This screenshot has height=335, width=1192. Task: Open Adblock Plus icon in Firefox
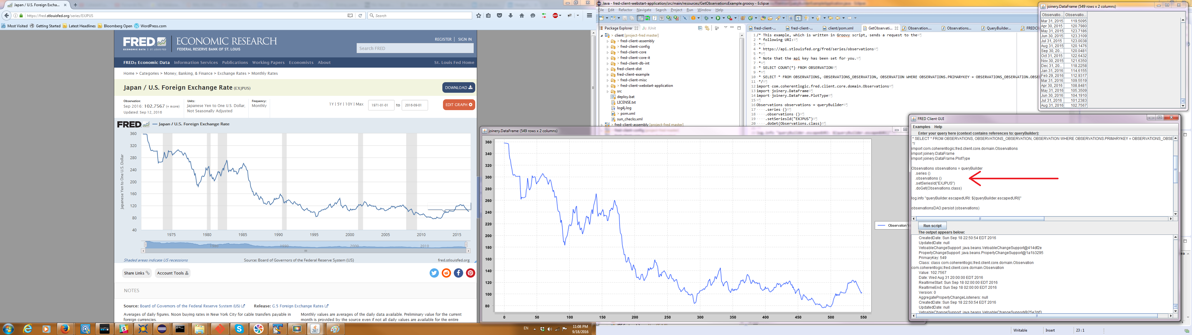(x=555, y=15)
